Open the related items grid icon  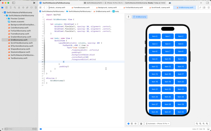point(40,8)
